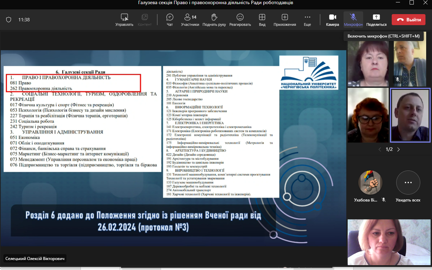
Task: Maximize the meeting window
Action: [412, 3]
